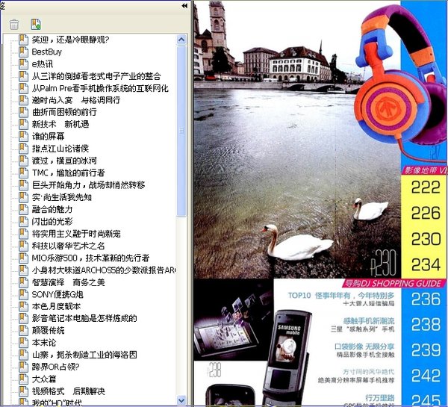Screen dimensions: 448x407
Task: Click heading 口袋影像 无限分享
Action: pos(364,347)
